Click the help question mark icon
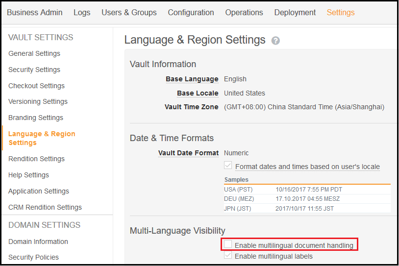Viewport: 399px width, 266px height. coord(275,41)
